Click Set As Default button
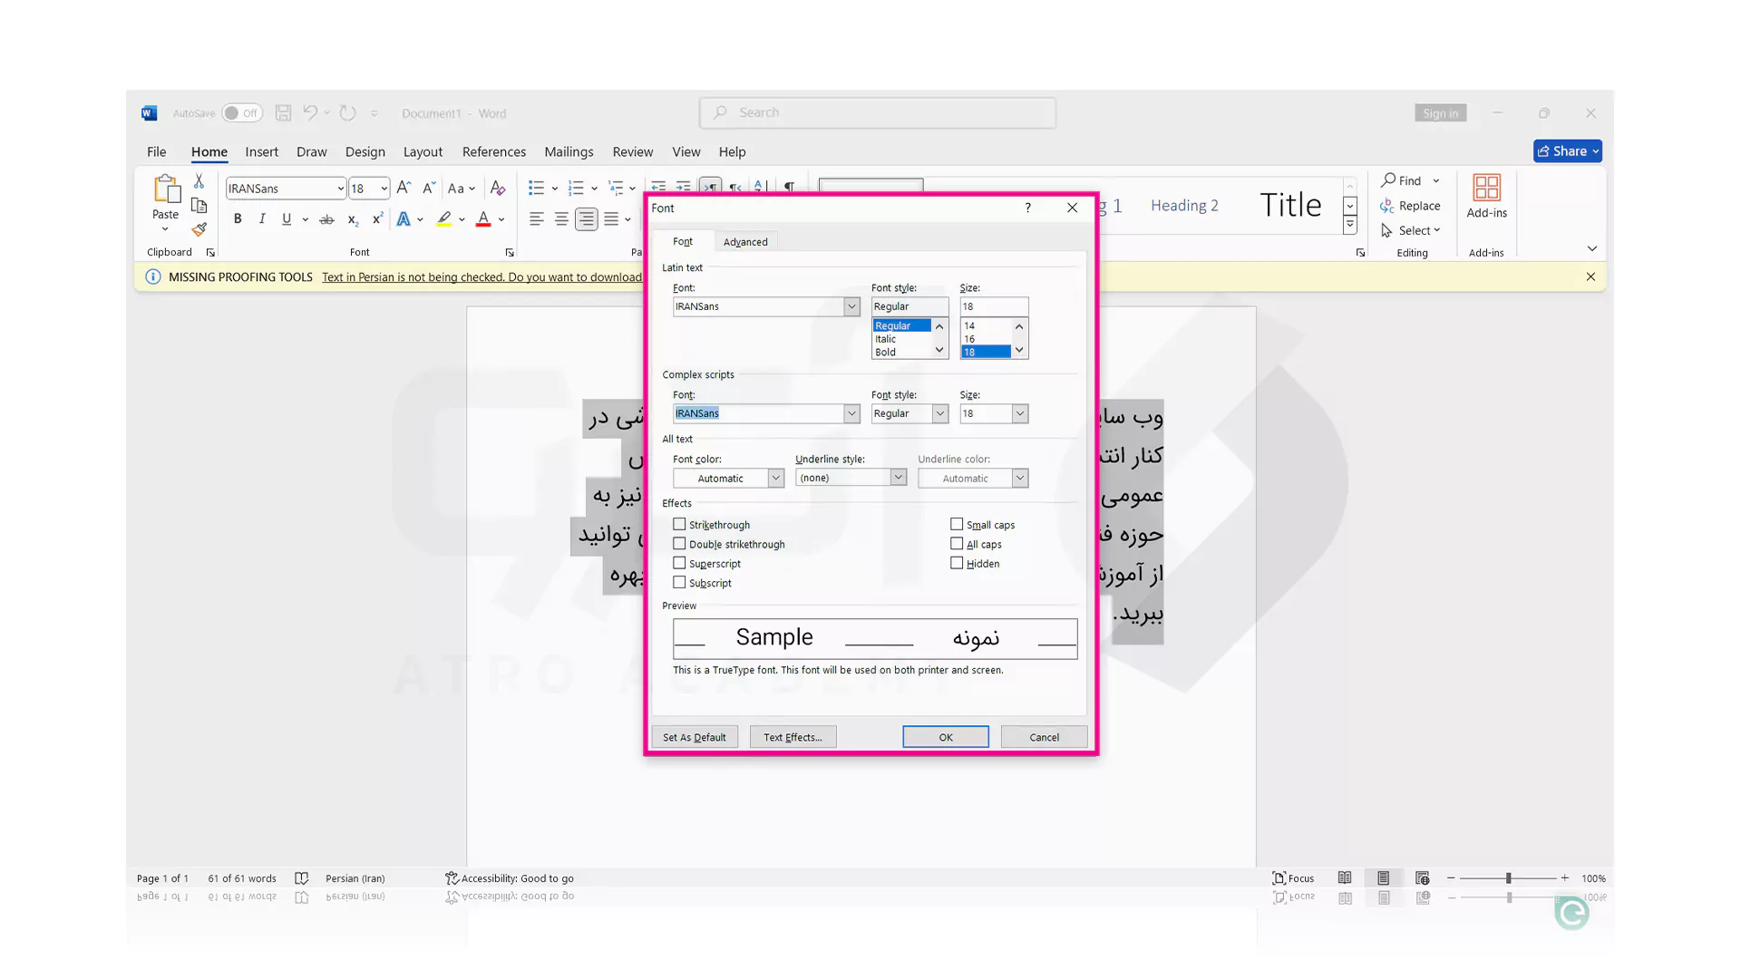This screenshot has height=979, width=1741. pos(695,737)
